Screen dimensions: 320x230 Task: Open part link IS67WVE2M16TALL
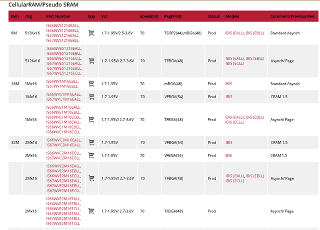click(x=63, y=214)
